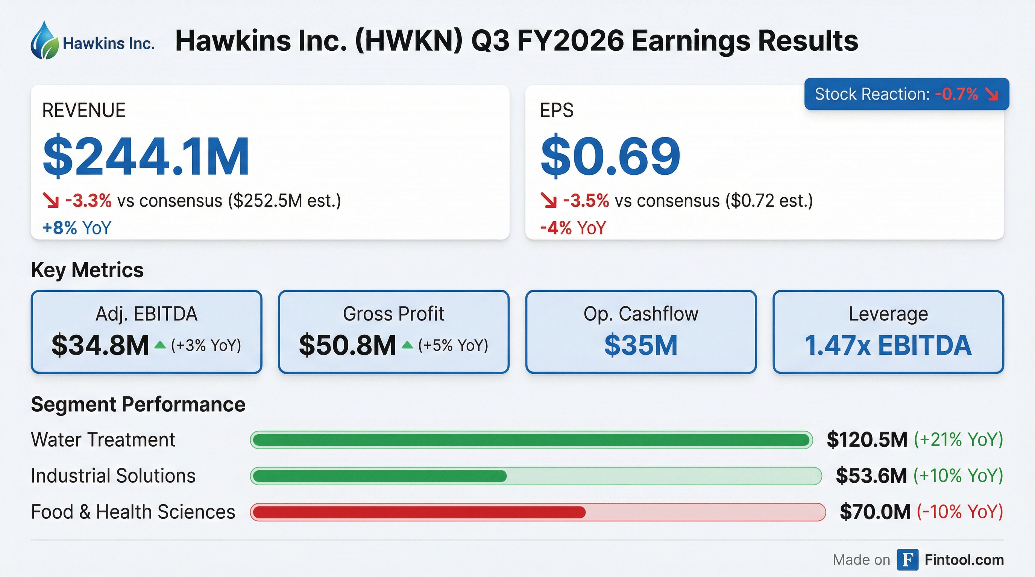Click the Water Treatment green progress bar
Image resolution: width=1035 pixels, height=577 pixels.
531,440
